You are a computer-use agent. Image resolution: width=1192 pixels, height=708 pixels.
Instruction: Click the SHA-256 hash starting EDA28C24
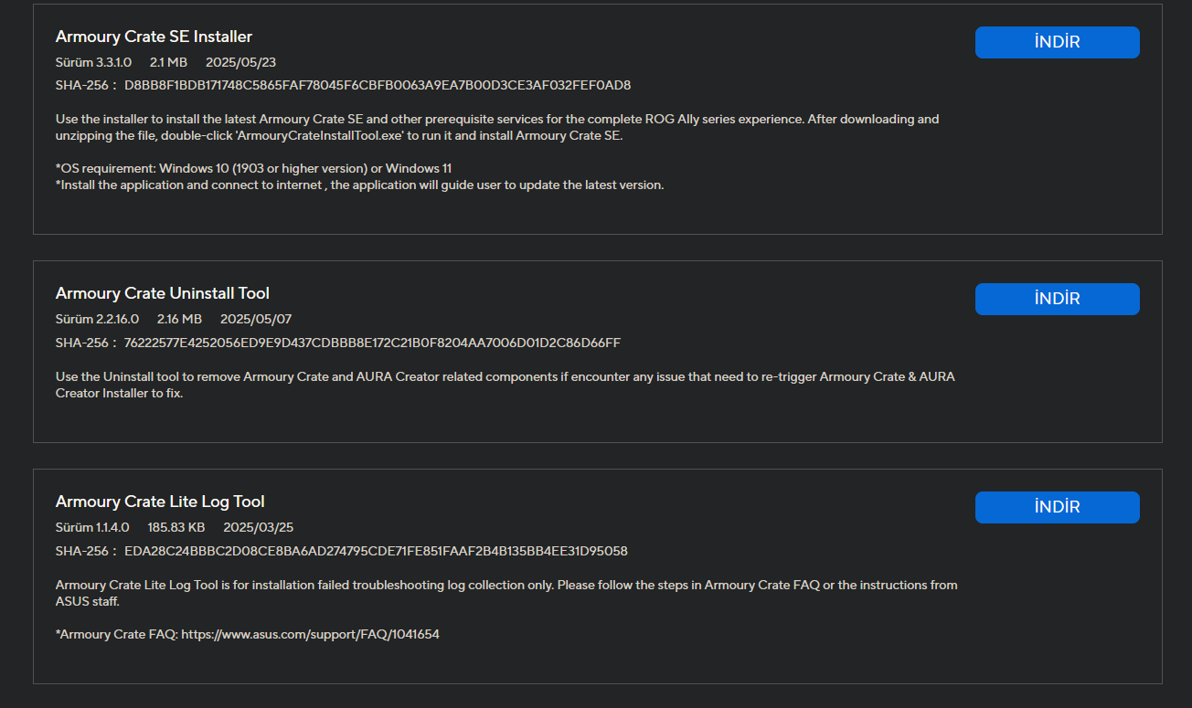pyautogui.click(x=376, y=551)
